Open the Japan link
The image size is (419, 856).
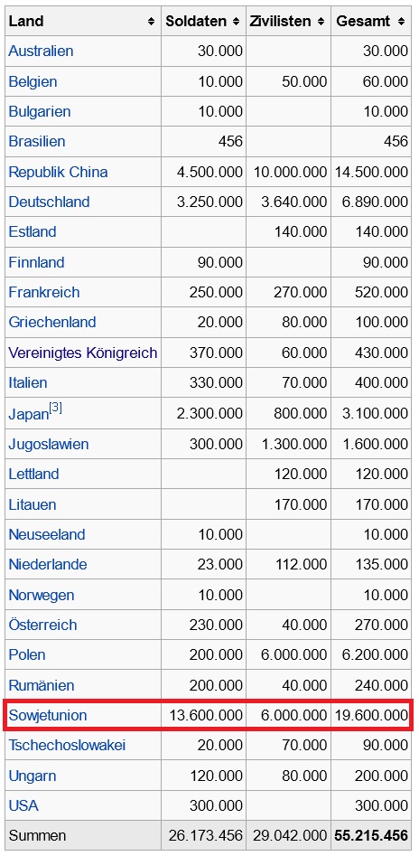click(x=29, y=414)
